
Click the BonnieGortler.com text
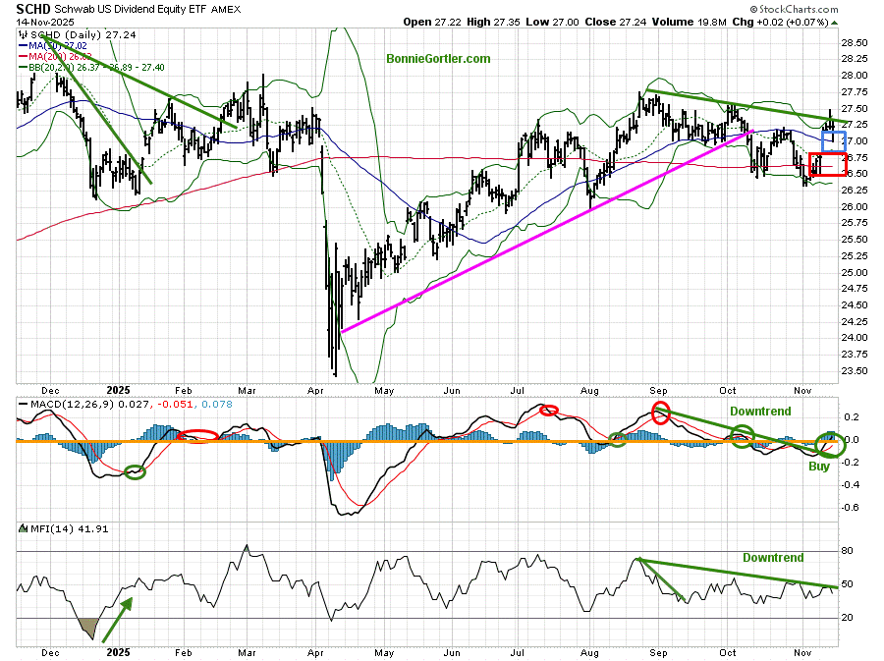[x=438, y=59]
